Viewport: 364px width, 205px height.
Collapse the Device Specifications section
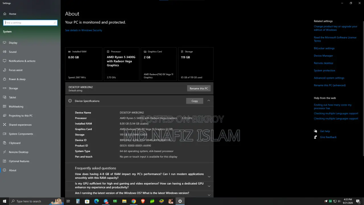(x=209, y=101)
